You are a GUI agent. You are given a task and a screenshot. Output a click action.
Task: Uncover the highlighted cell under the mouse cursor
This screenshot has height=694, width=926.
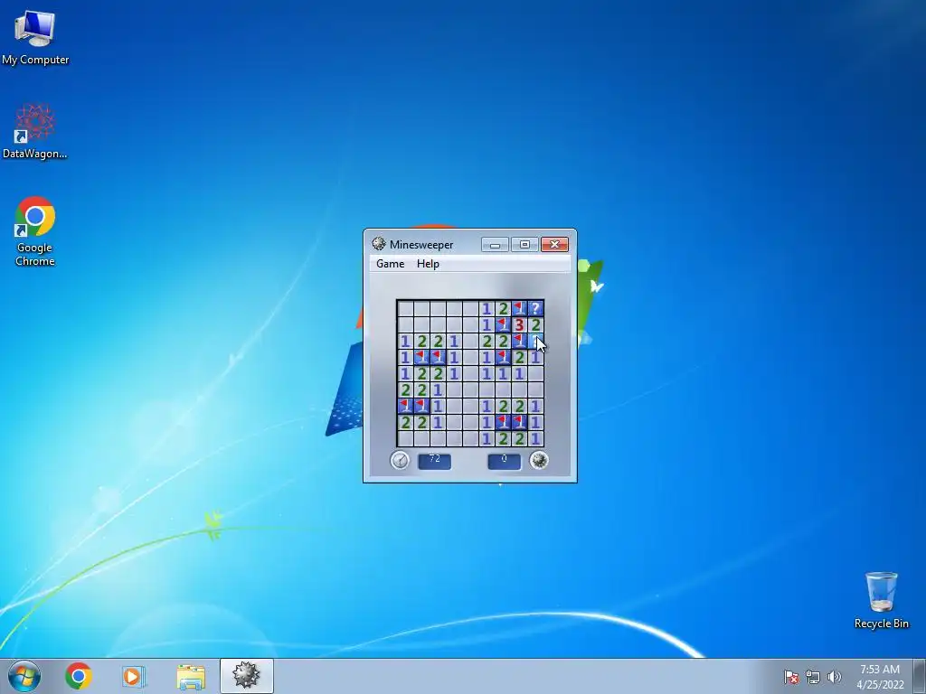535,341
